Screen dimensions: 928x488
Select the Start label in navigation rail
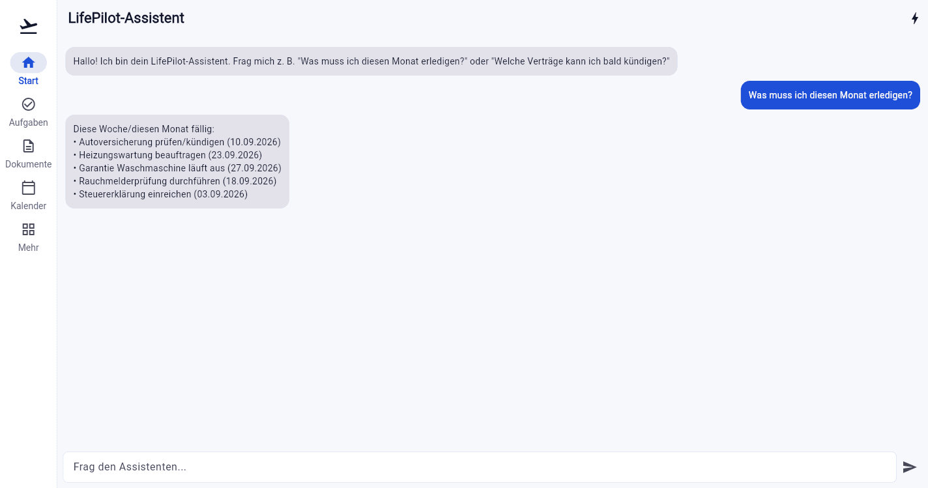(29, 81)
